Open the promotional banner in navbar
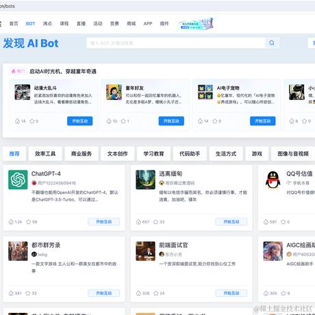 (196, 25)
